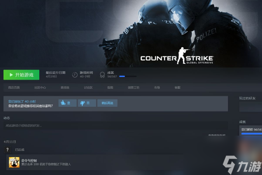The height and width of the screenshot is (175, 262).
Task: Click the 游戏时间 40 小时 text
Action: point(86,74)
